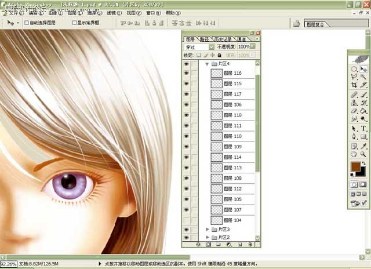Switch to the 历史记录 tab
This screenshot has height=269, width=371.
pyautogui.click(x=223, y=39)
